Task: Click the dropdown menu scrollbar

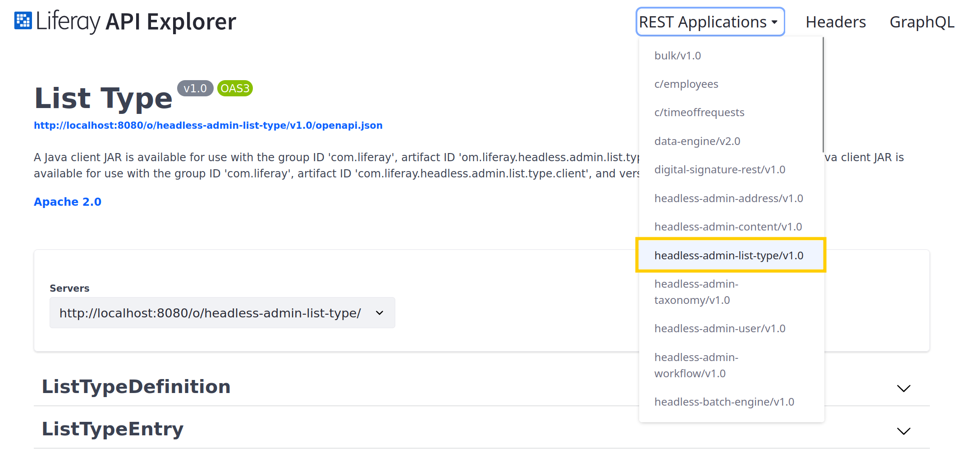Action: 823,95
